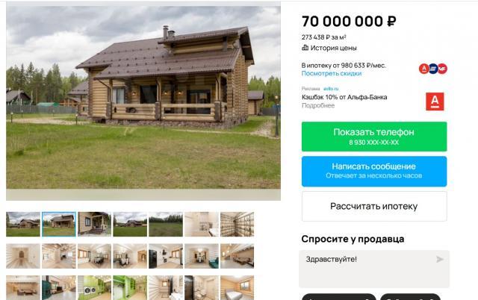Select the bedroom thumbnail in last row
Screen dimensions: 478x300
pyautogui.click(x=238, y=288)
